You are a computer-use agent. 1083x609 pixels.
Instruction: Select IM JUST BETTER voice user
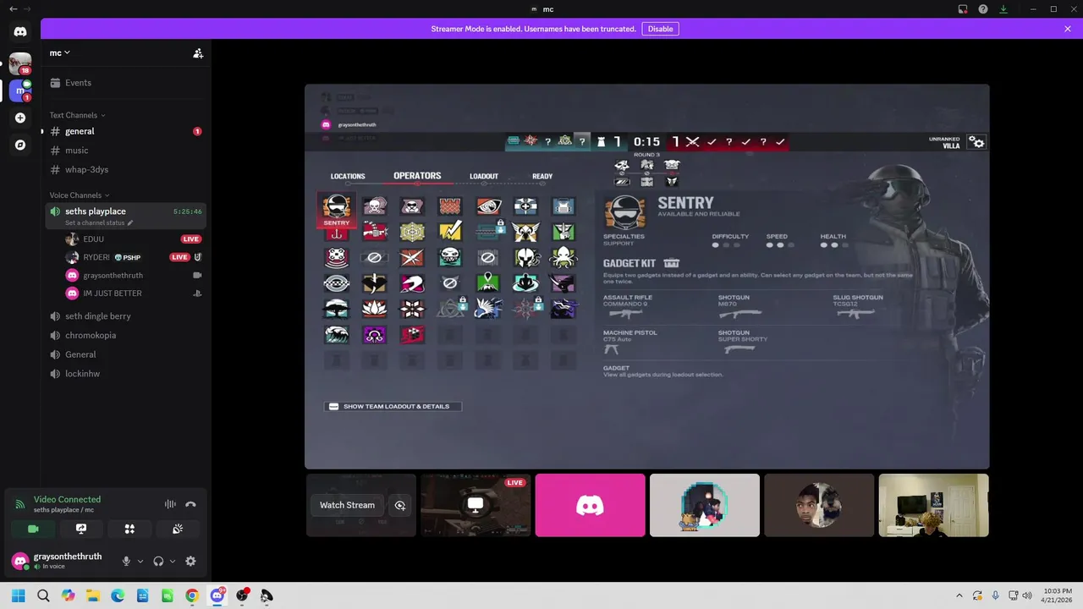pyautogui.click(x=133, y=294)
